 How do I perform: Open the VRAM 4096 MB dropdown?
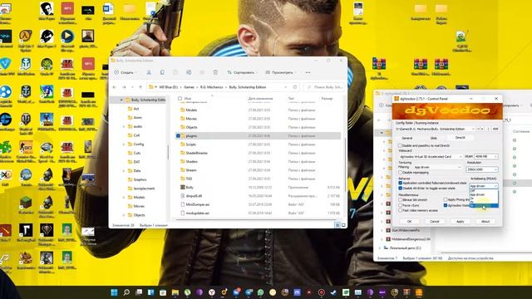click(x=486, y=157)
